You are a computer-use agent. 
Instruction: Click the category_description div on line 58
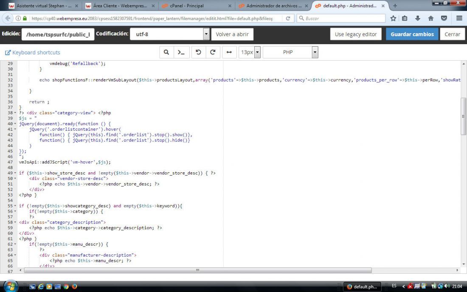(62, 222)
